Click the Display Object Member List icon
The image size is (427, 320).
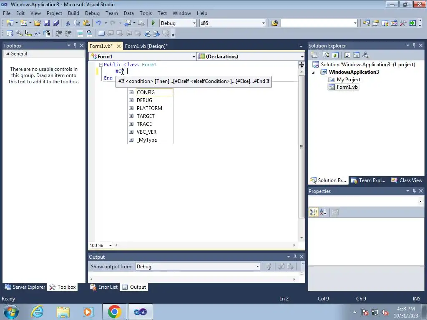coord(10,33)
